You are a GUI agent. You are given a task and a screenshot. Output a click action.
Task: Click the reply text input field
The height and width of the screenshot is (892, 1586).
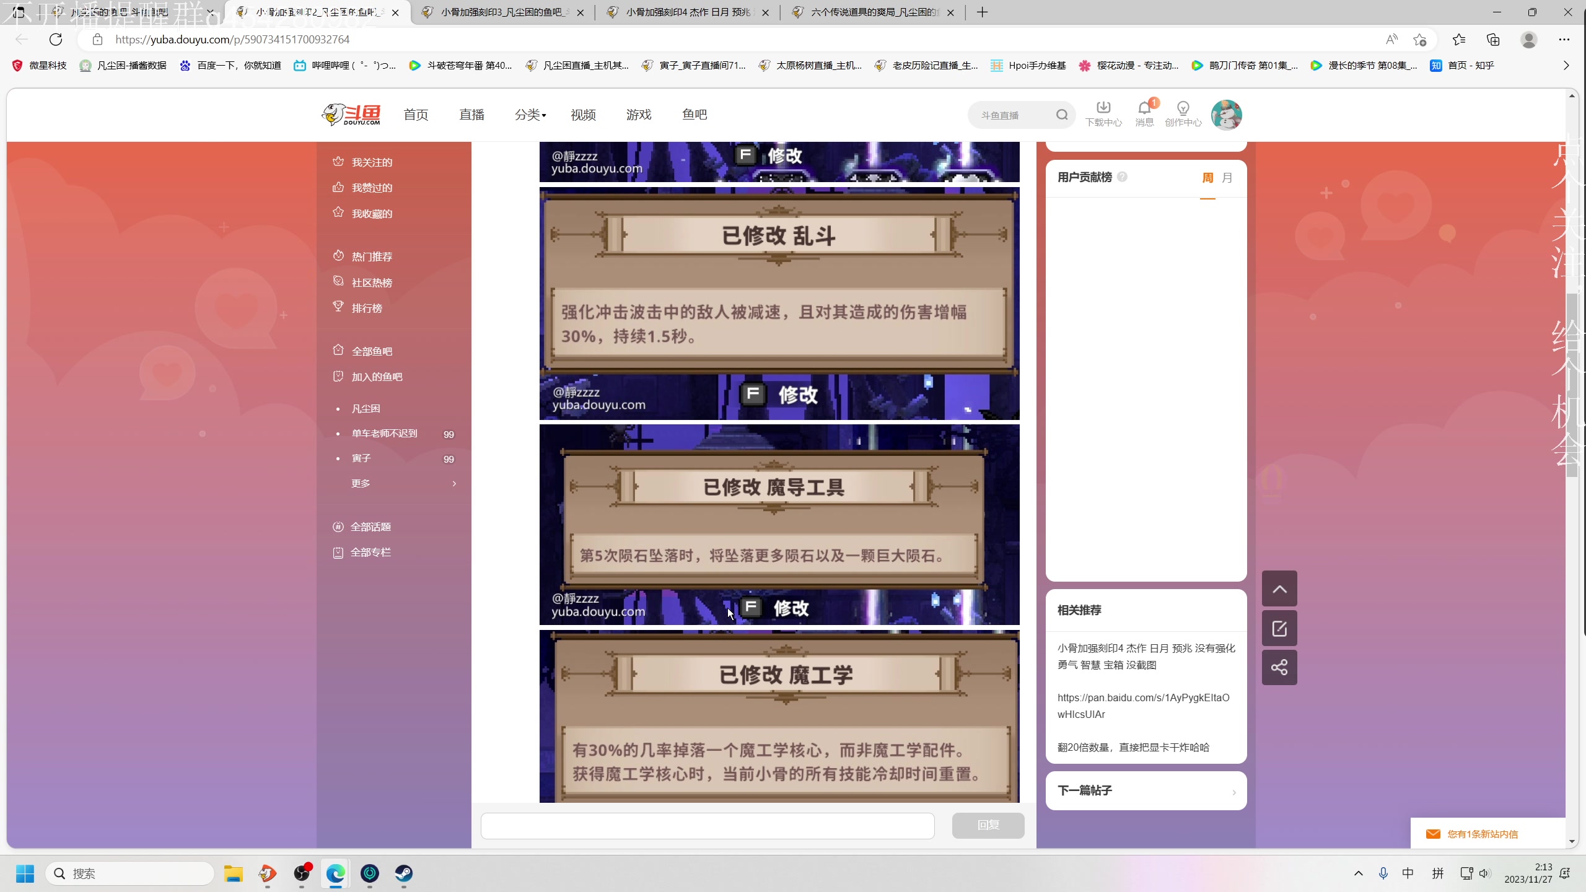click(708, 826)
